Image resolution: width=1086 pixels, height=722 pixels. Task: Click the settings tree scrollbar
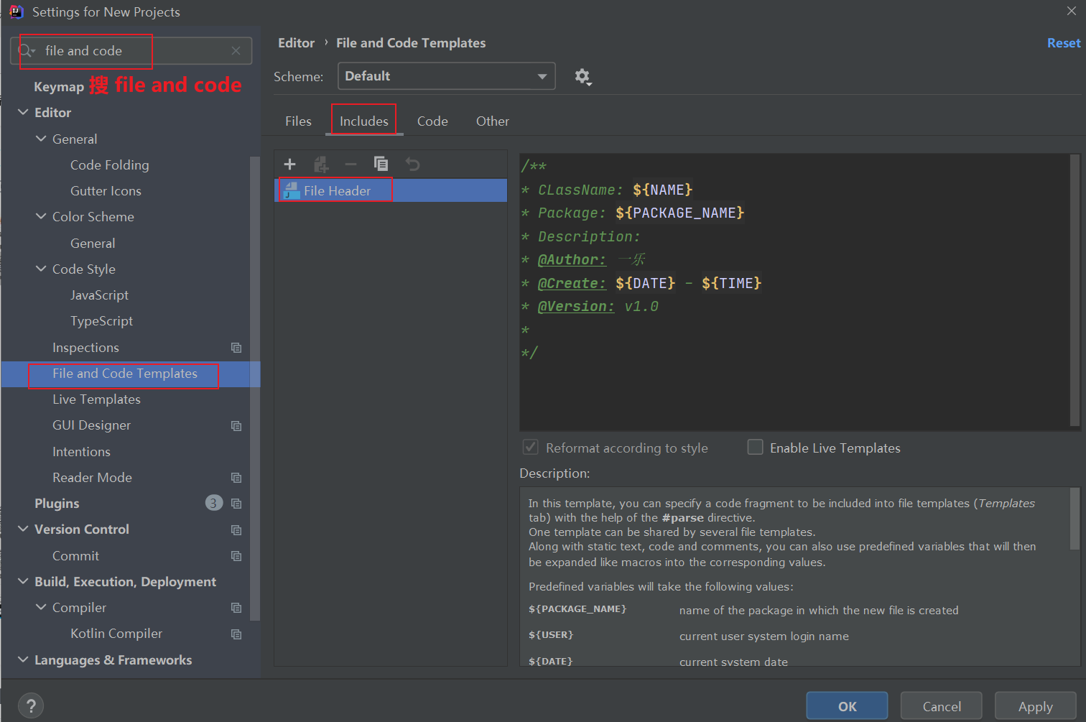click(254, 388)
